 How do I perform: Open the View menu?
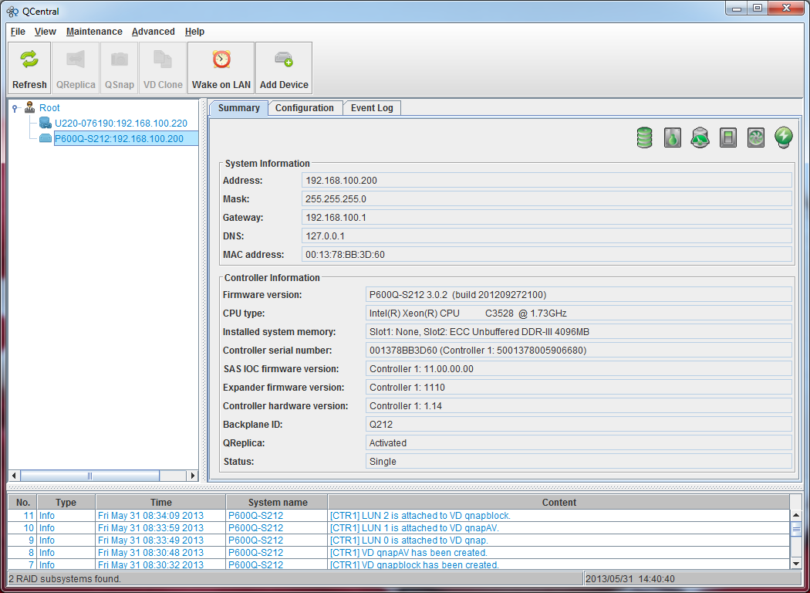click(46, 32)
